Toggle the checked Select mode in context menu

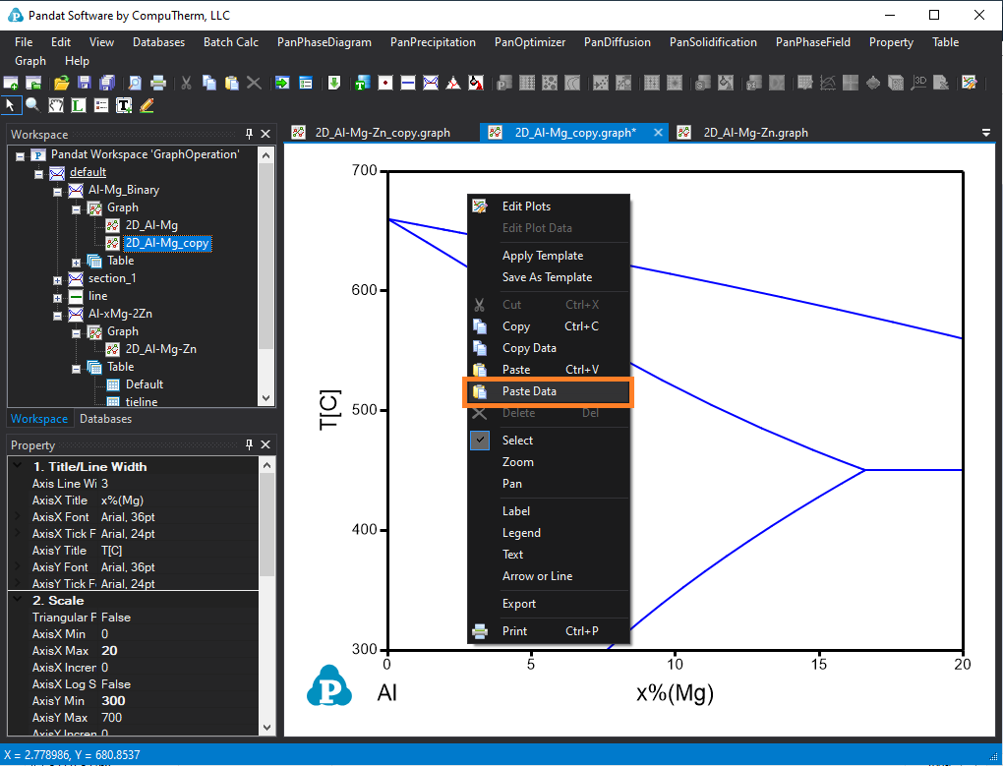(x=517, y=441)
